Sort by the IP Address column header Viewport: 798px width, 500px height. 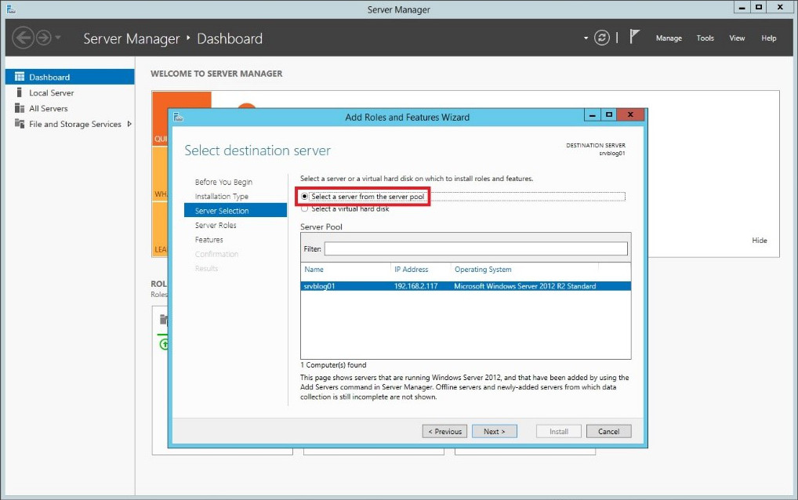[412, 270]
